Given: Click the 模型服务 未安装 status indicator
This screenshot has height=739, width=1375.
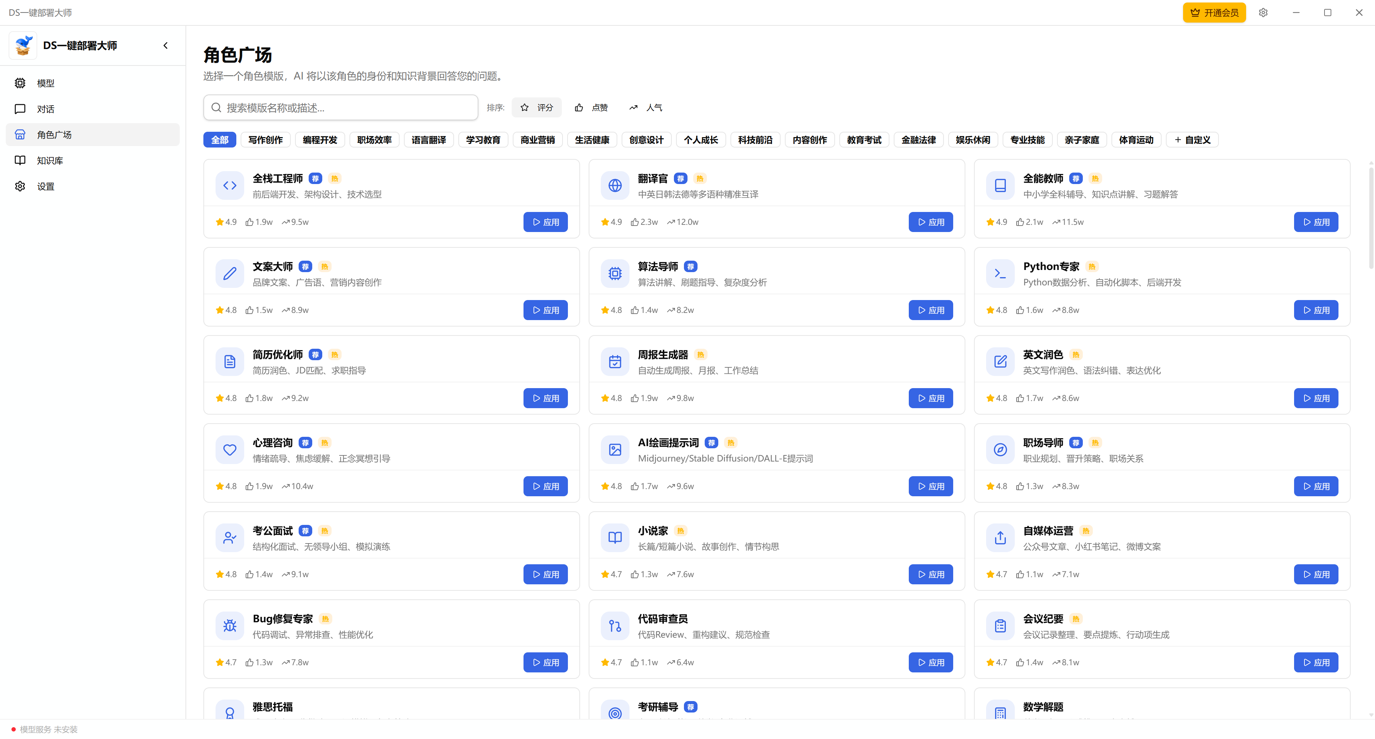Looking at the screenshot, I should tap(44, 729).
